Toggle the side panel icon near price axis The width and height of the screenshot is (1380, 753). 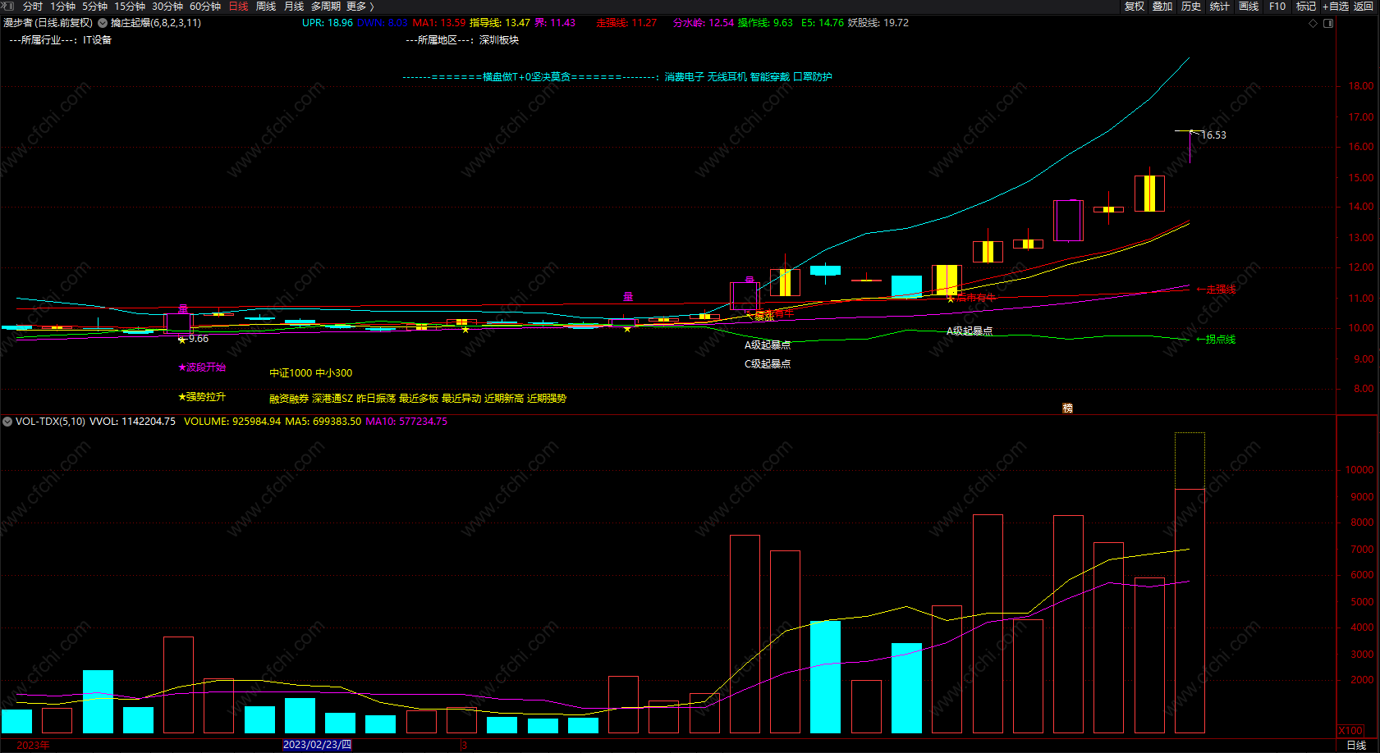[1328, 23]
